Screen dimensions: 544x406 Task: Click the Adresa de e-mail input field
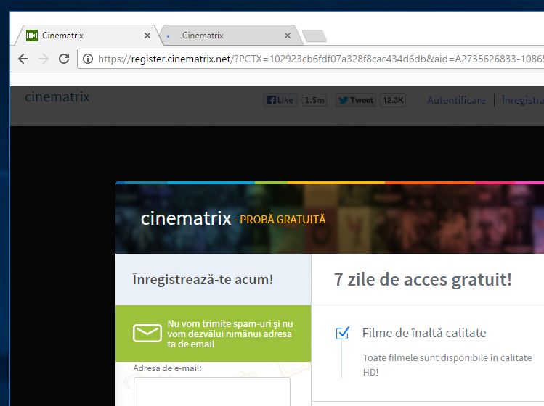[x=211, y=391]
